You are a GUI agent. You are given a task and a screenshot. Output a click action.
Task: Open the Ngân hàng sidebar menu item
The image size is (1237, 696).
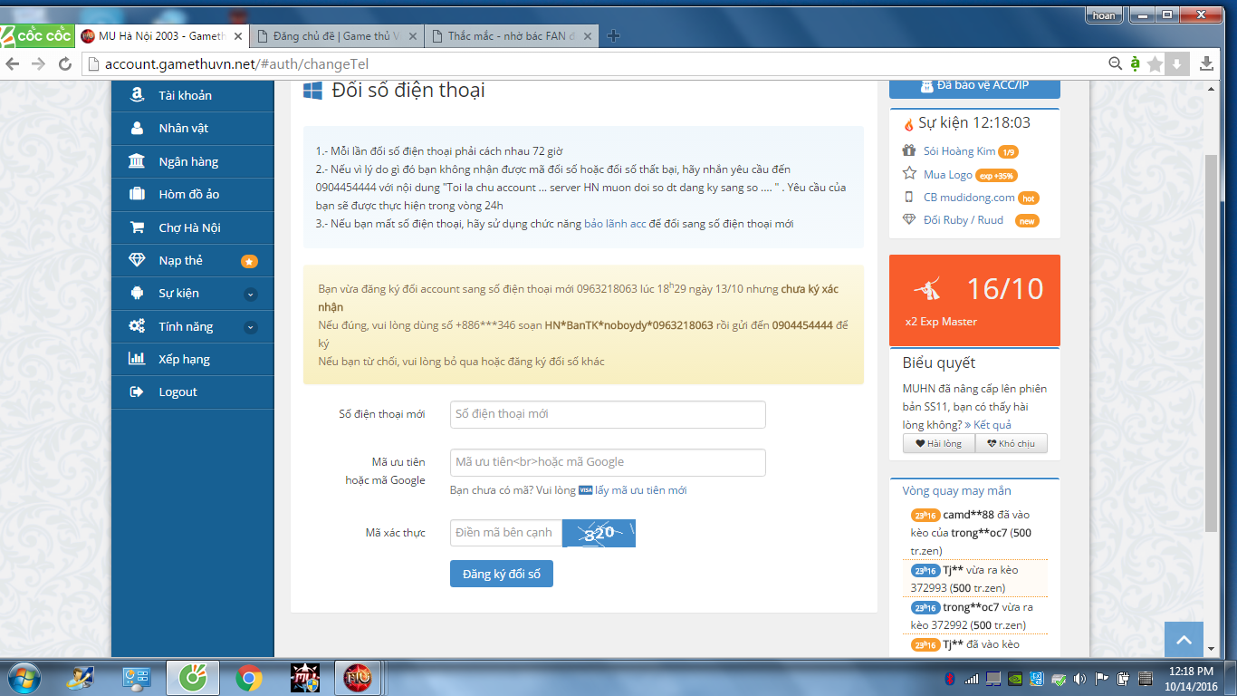188,161
